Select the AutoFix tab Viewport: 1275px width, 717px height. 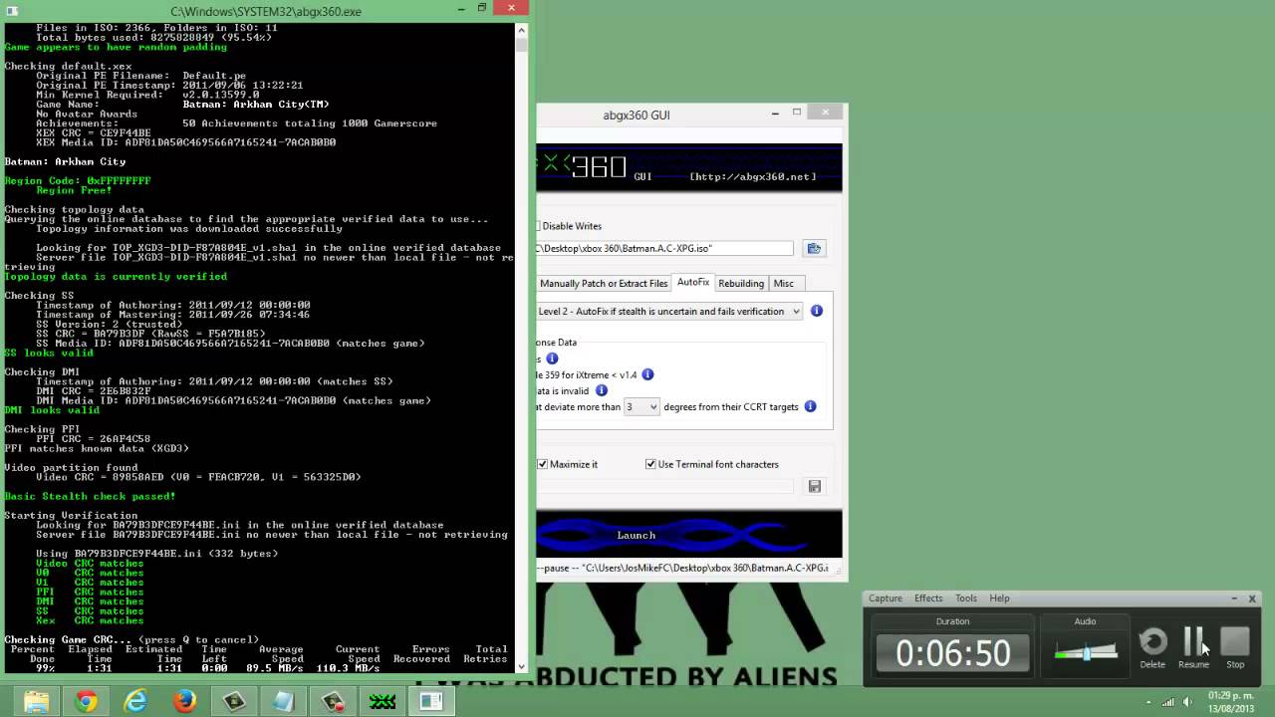click(693, 283)
